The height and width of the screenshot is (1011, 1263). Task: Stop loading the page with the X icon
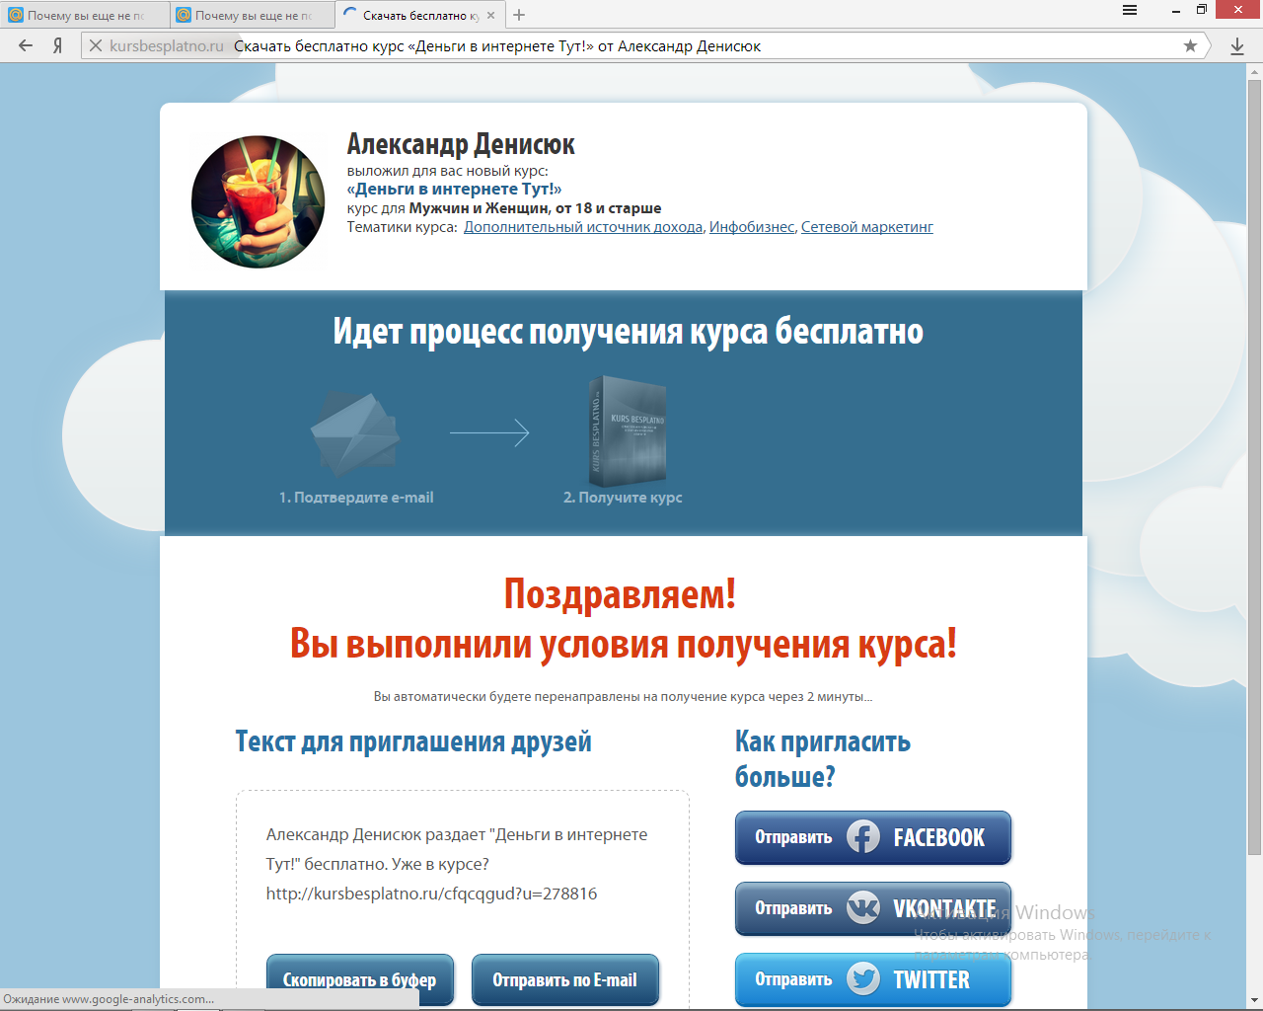point(96,45)
